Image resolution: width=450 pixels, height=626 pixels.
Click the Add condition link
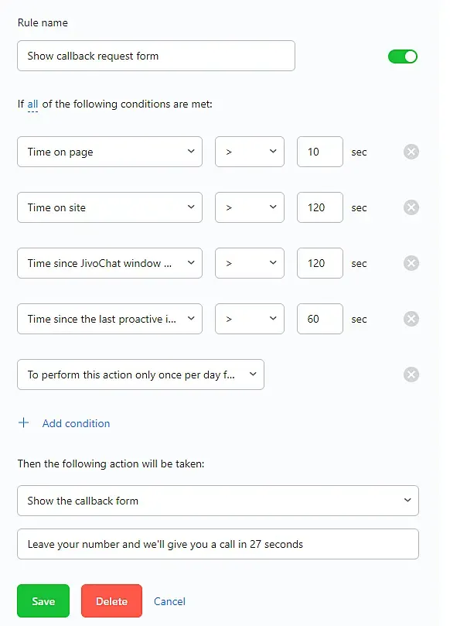pyautogui.click(x=76, y=423)
